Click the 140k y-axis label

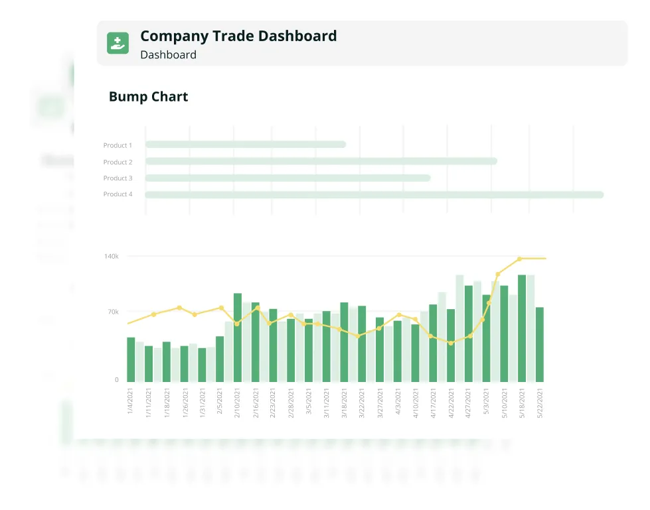pos(112,256)
